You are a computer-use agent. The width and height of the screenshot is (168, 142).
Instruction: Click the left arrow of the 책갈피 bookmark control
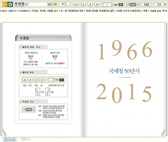coord(128,4)
